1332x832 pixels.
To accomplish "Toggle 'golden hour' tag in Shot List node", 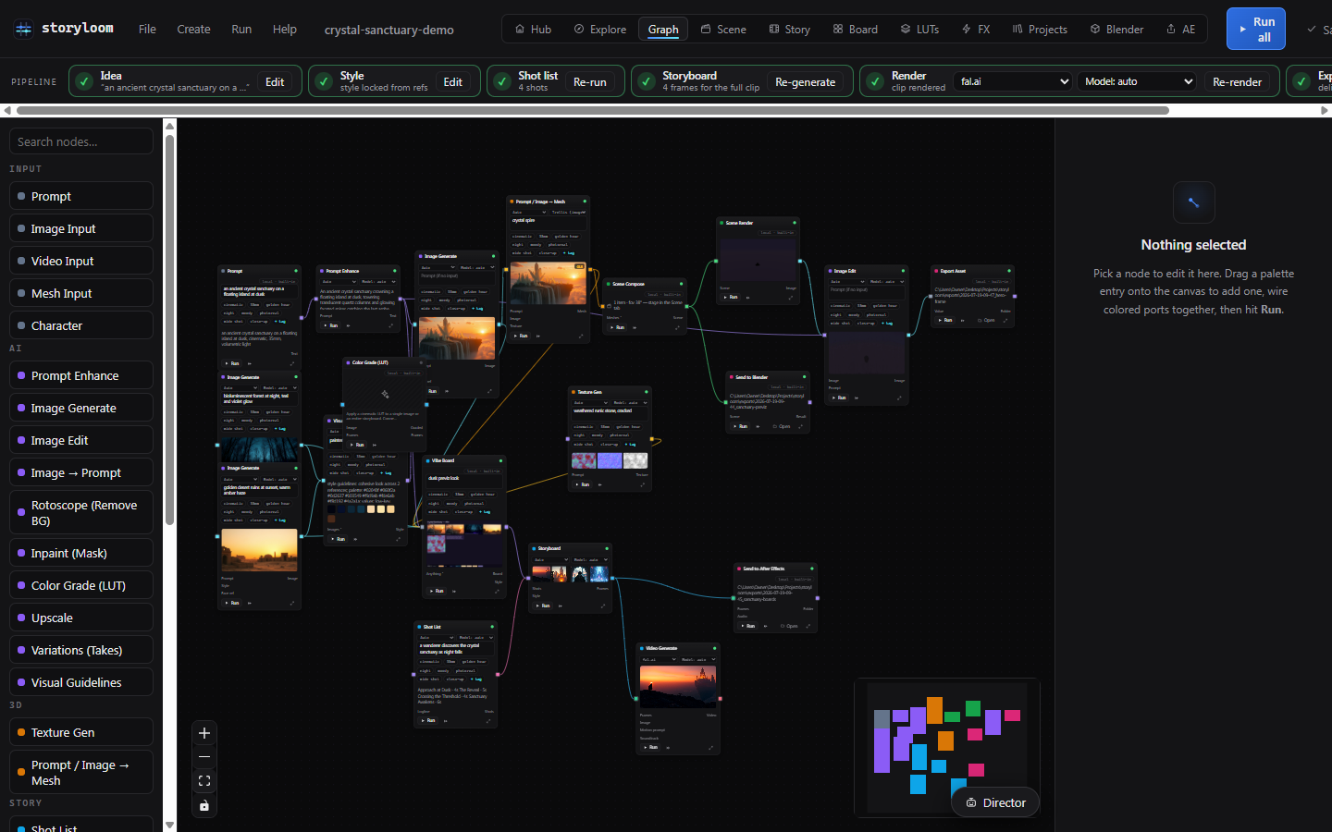I will pos(475,661).
